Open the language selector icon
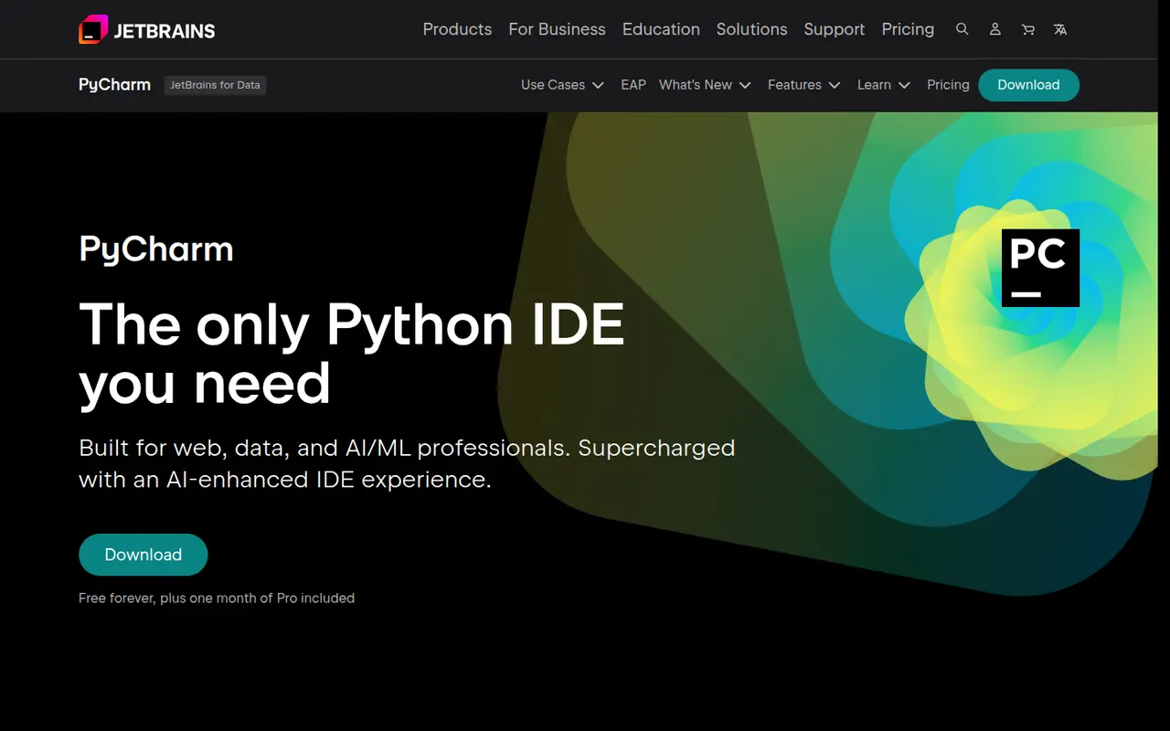 pos(1060,29)
